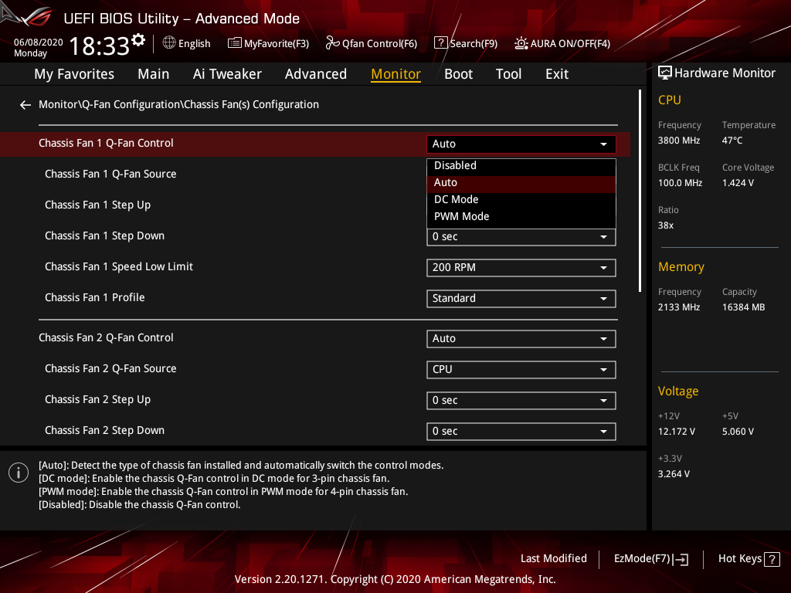Select Chassis Fan 2 Q-Fan Control label

pos(106,338)
